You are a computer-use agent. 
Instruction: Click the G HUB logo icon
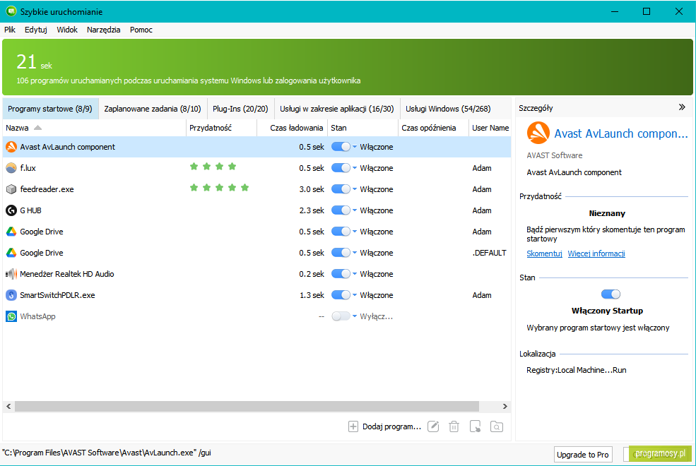tap(11, 210)
